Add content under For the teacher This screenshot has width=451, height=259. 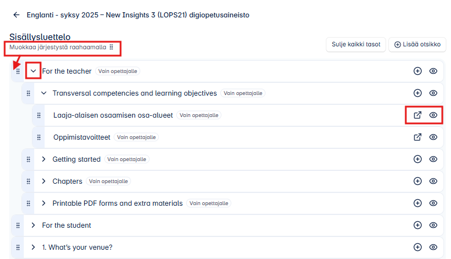(x=417, y=71)
